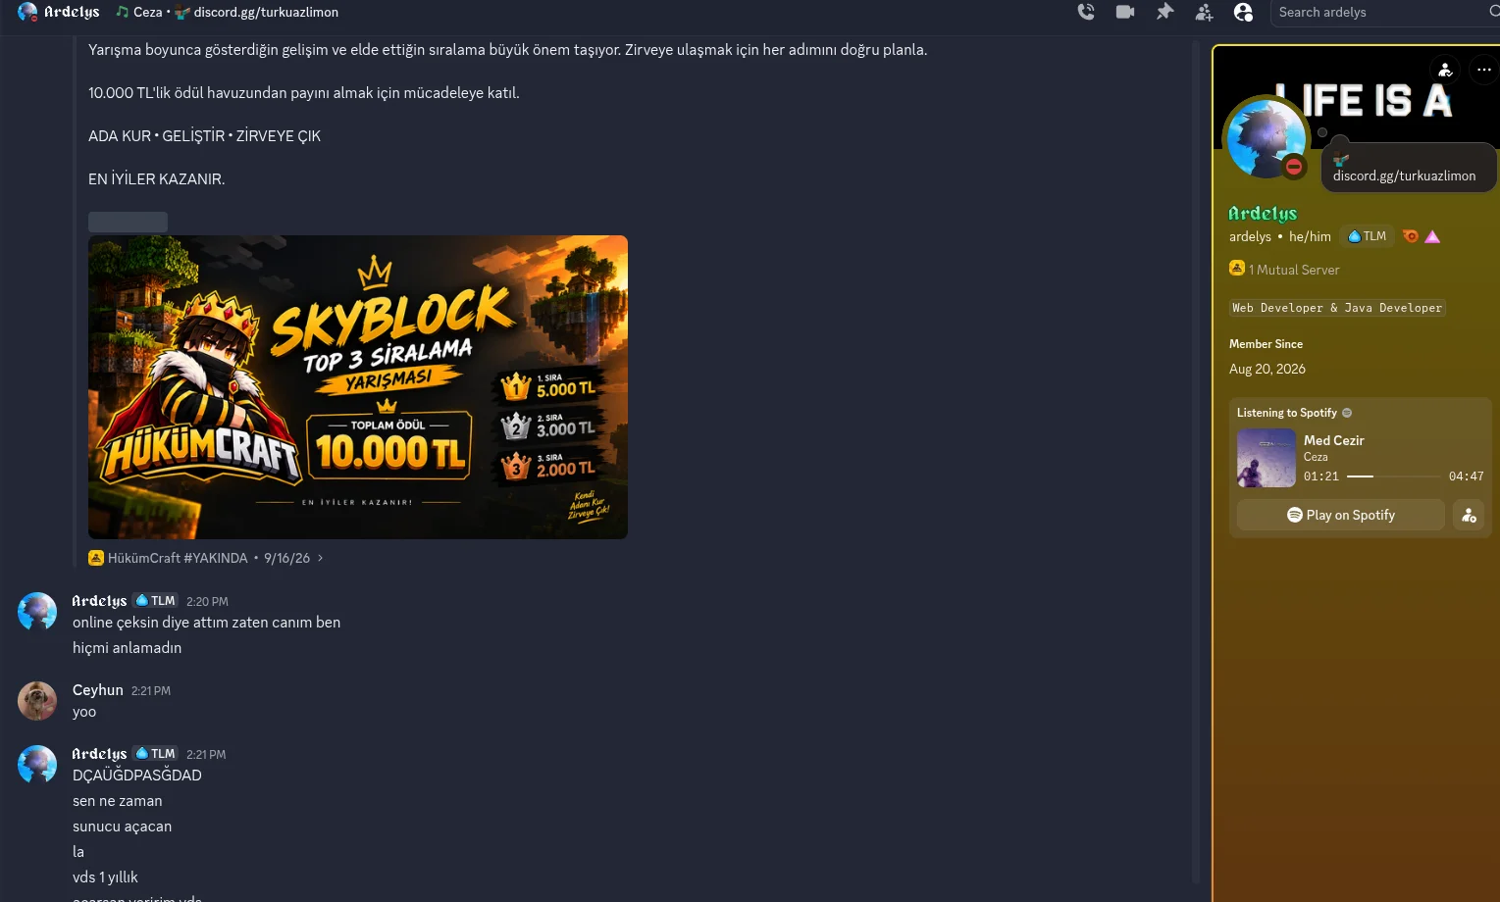
Task: Click the Web Developer & Java Developer bio text
Action: point(1337,308)
